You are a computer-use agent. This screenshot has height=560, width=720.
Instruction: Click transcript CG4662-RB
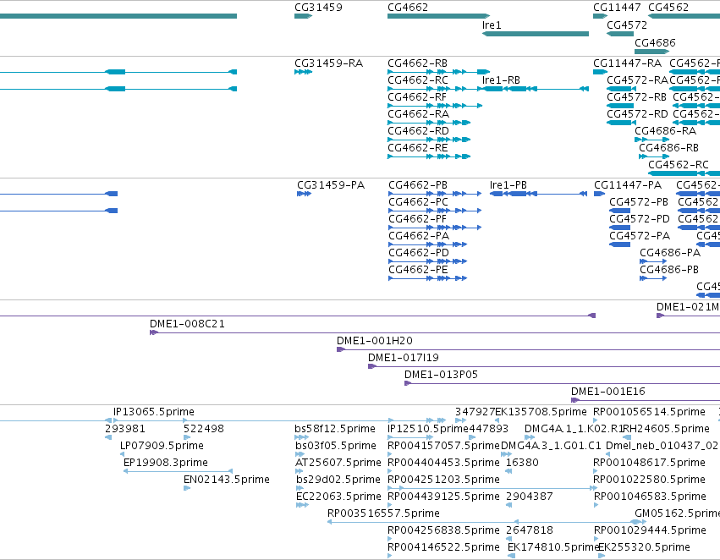pos(417,63)
